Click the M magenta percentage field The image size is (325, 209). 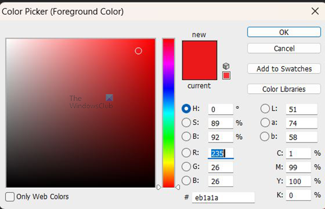tap(298, 167)
